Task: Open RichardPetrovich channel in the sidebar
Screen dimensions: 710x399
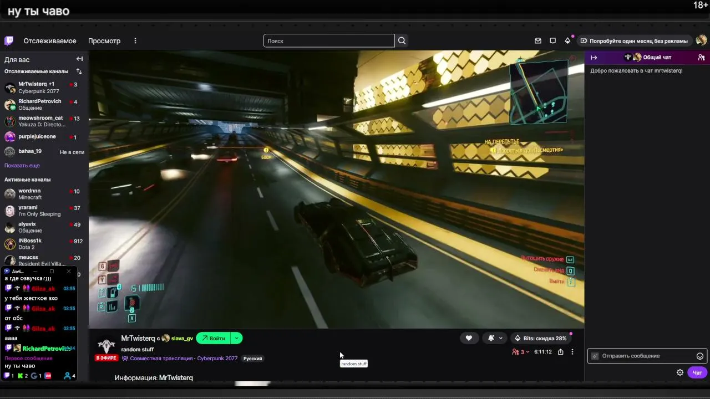Action: (44, 105)
